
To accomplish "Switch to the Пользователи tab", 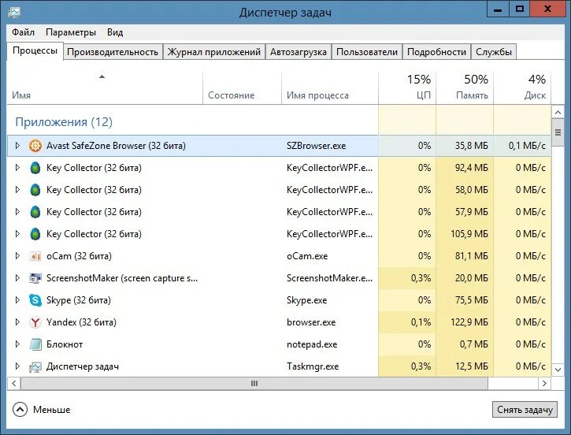I will click(x=367, y=52).
